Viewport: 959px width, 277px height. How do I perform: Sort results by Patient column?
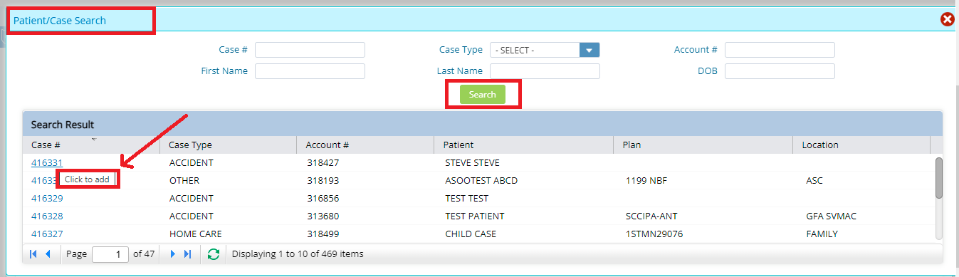coord(523,145)
